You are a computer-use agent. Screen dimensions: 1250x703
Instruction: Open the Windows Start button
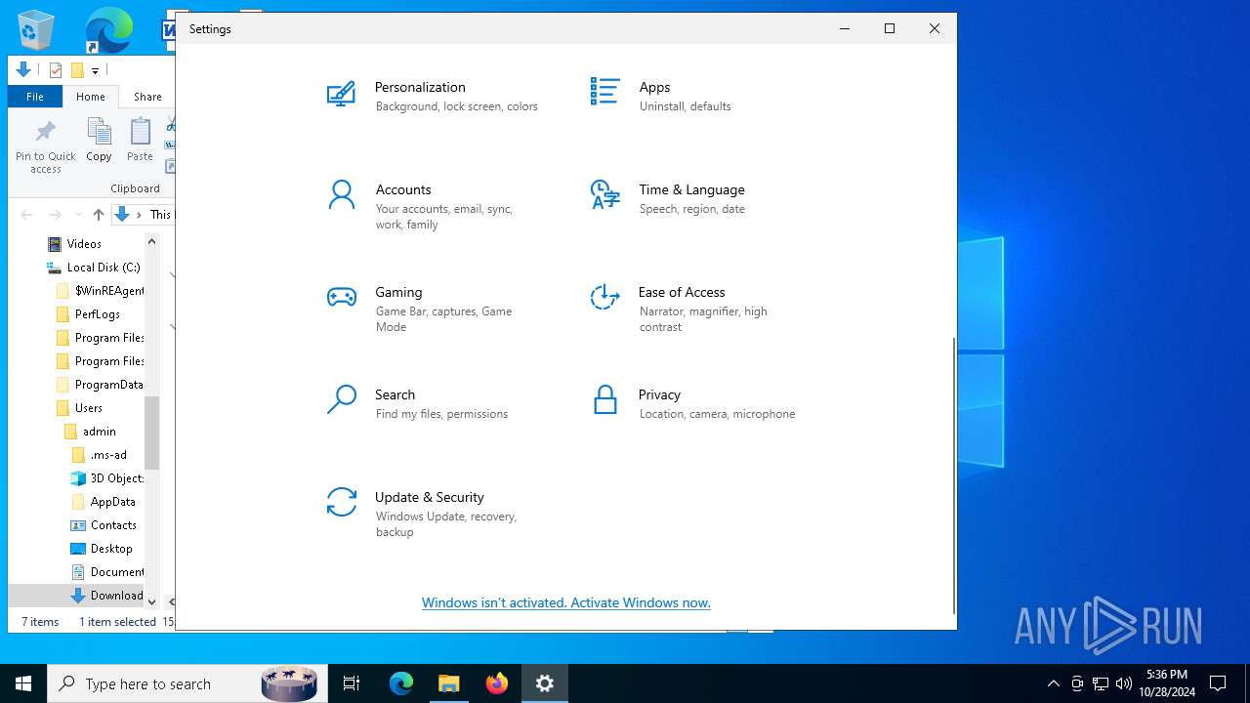click(x=23, y=683)
